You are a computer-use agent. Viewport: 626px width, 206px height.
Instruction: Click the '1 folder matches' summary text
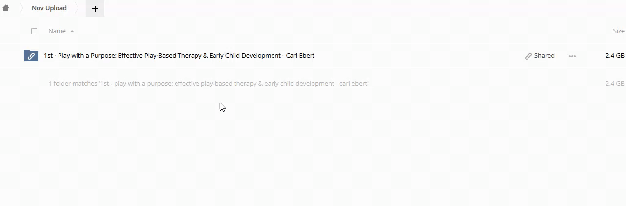pos(208,84)
